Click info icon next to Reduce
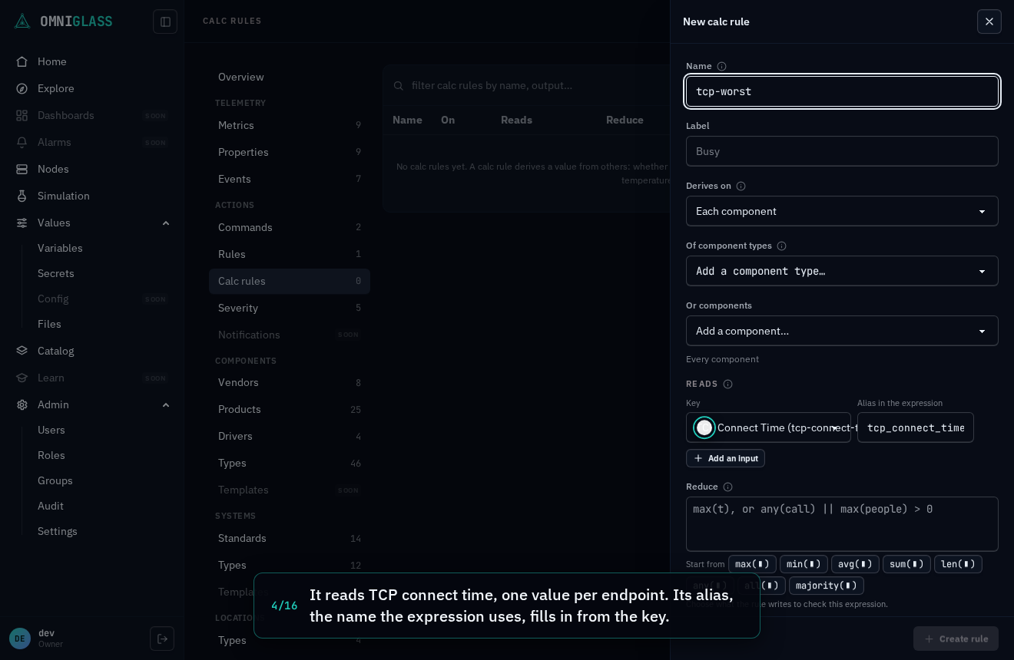 [x=727, y=487]
